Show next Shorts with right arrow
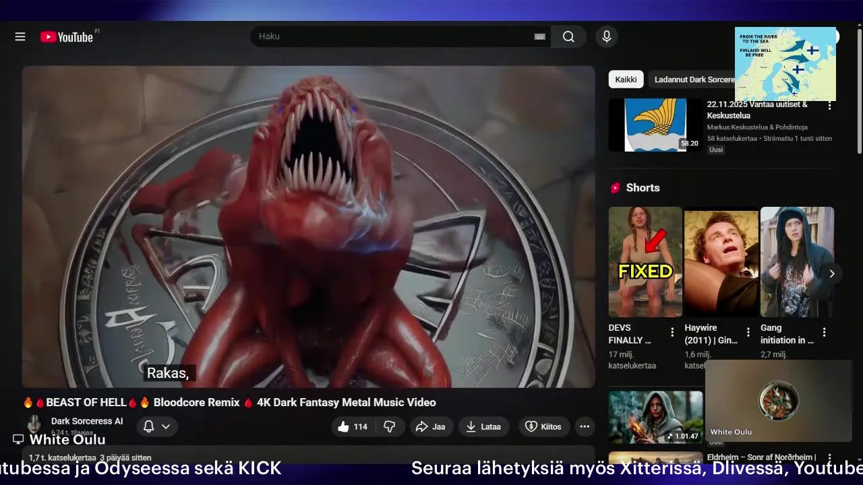Screen dimensions: 863x485 pos(832,273)
